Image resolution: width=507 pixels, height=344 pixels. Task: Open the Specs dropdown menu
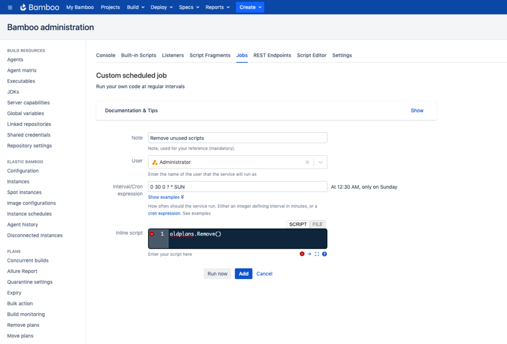189,7
